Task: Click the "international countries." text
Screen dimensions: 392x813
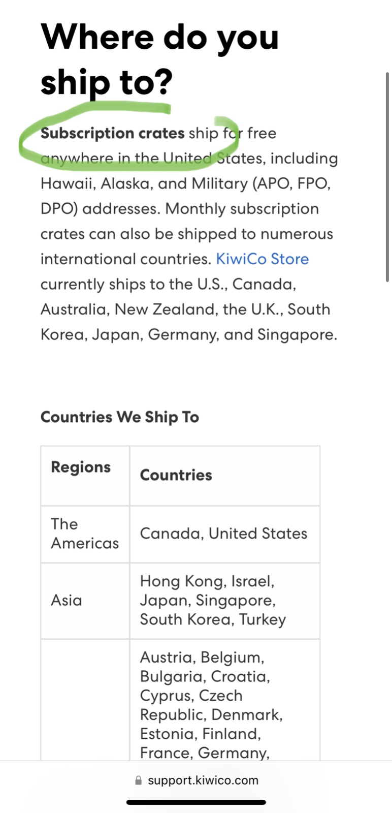Action: [x=125, y=259]
